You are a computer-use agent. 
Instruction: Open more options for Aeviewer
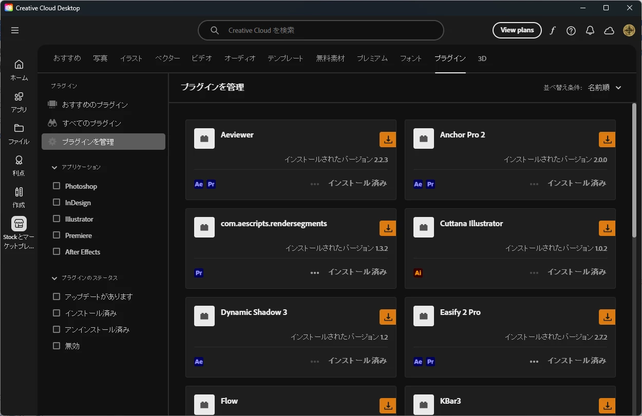(x=315, y=184)
